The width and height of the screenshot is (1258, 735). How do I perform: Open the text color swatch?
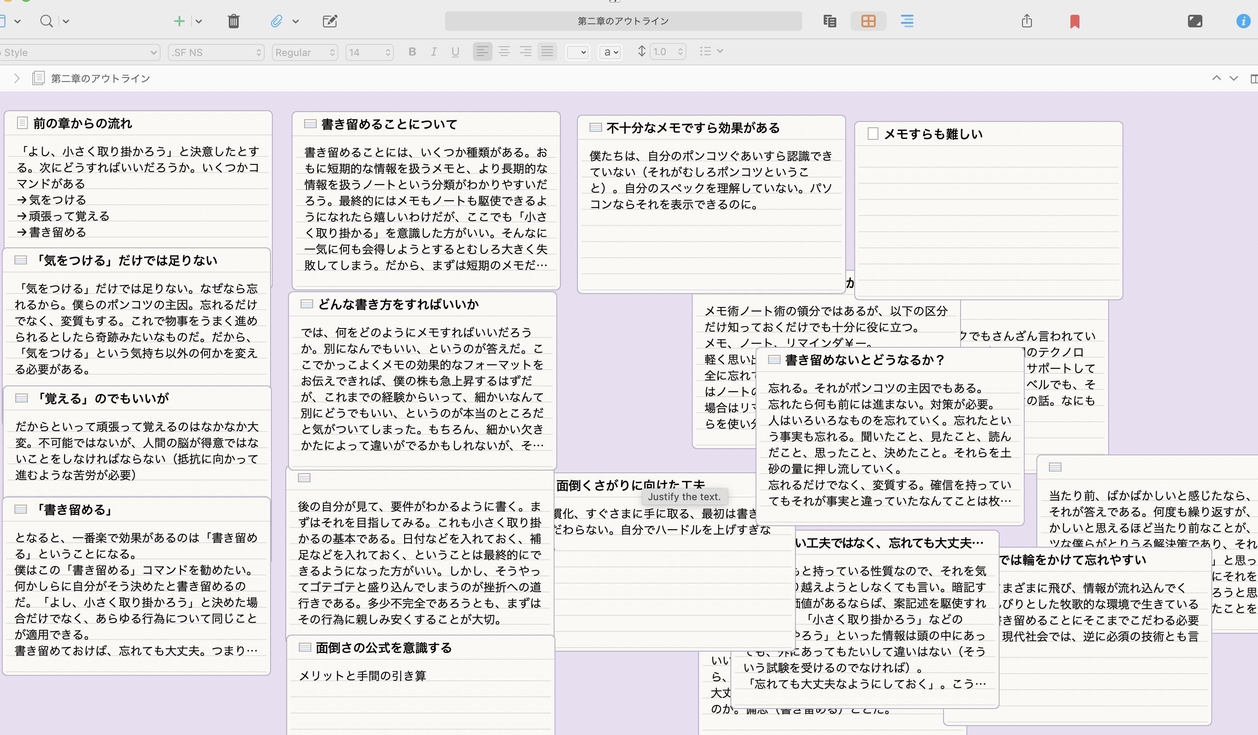click(x=577, y=52)
